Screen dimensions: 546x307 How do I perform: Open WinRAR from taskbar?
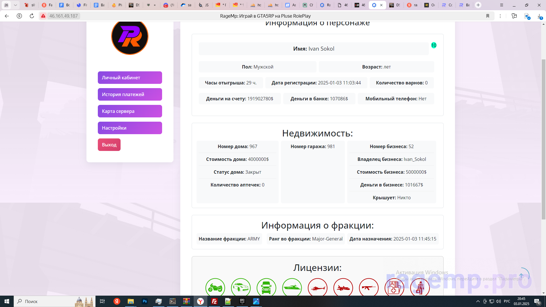187,301
